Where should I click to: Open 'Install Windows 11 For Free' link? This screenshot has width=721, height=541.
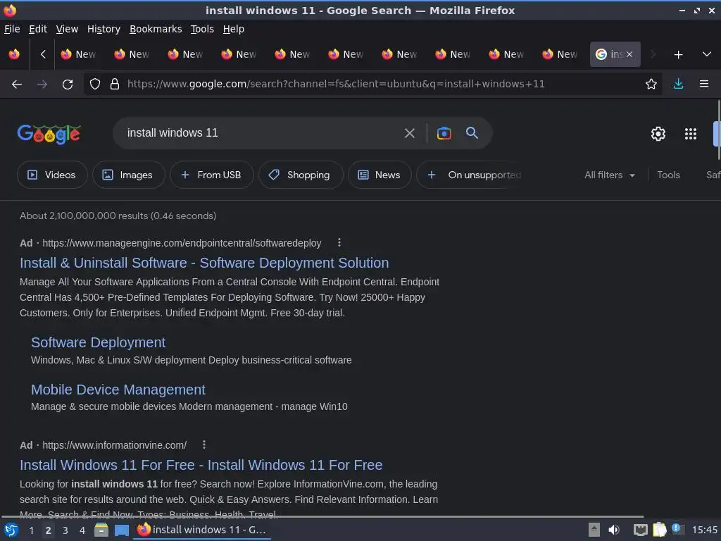201,465
